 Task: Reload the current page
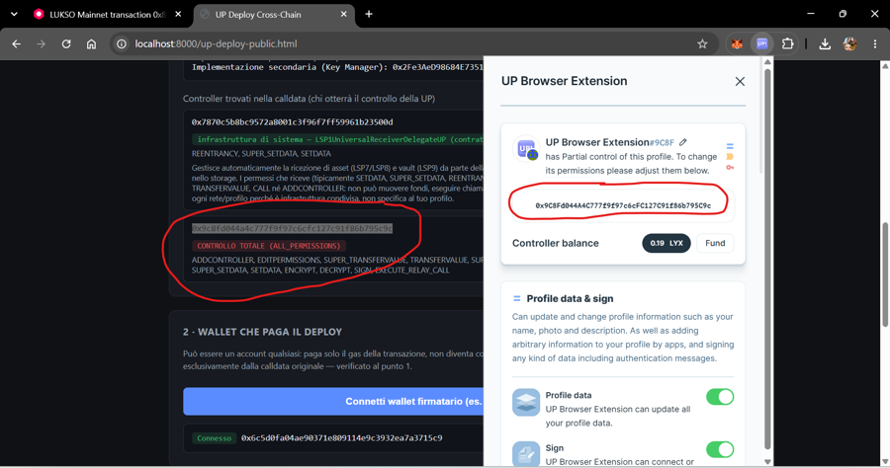(x=66, y=43)
